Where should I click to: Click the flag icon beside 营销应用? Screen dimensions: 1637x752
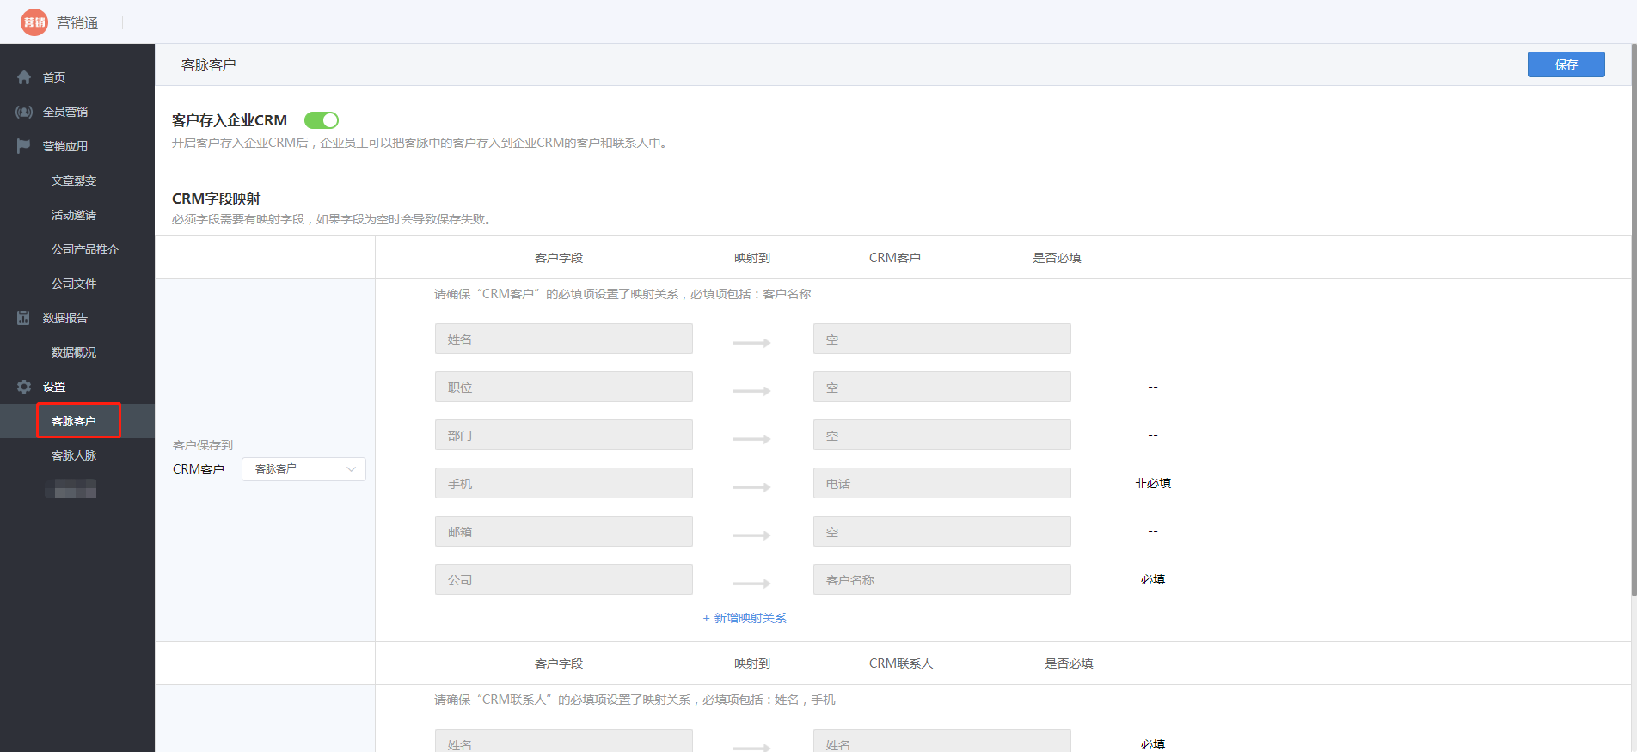click(24, 146)
